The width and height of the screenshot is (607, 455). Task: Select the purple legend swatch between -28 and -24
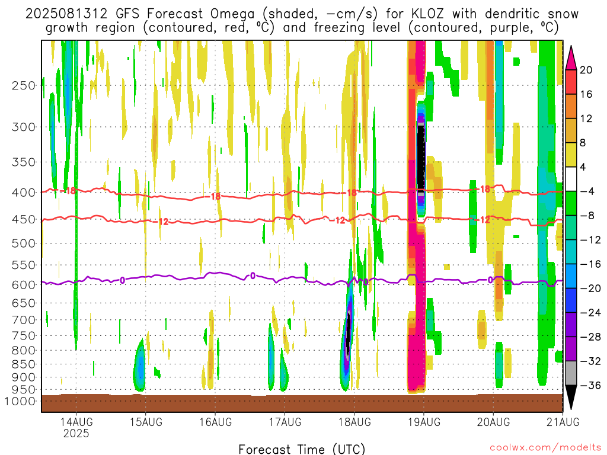point(571,325)
